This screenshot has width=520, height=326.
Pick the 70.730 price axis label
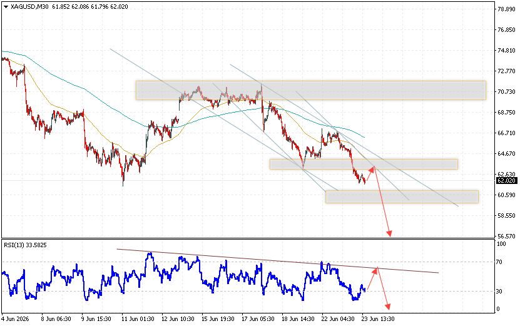(506, 92)
